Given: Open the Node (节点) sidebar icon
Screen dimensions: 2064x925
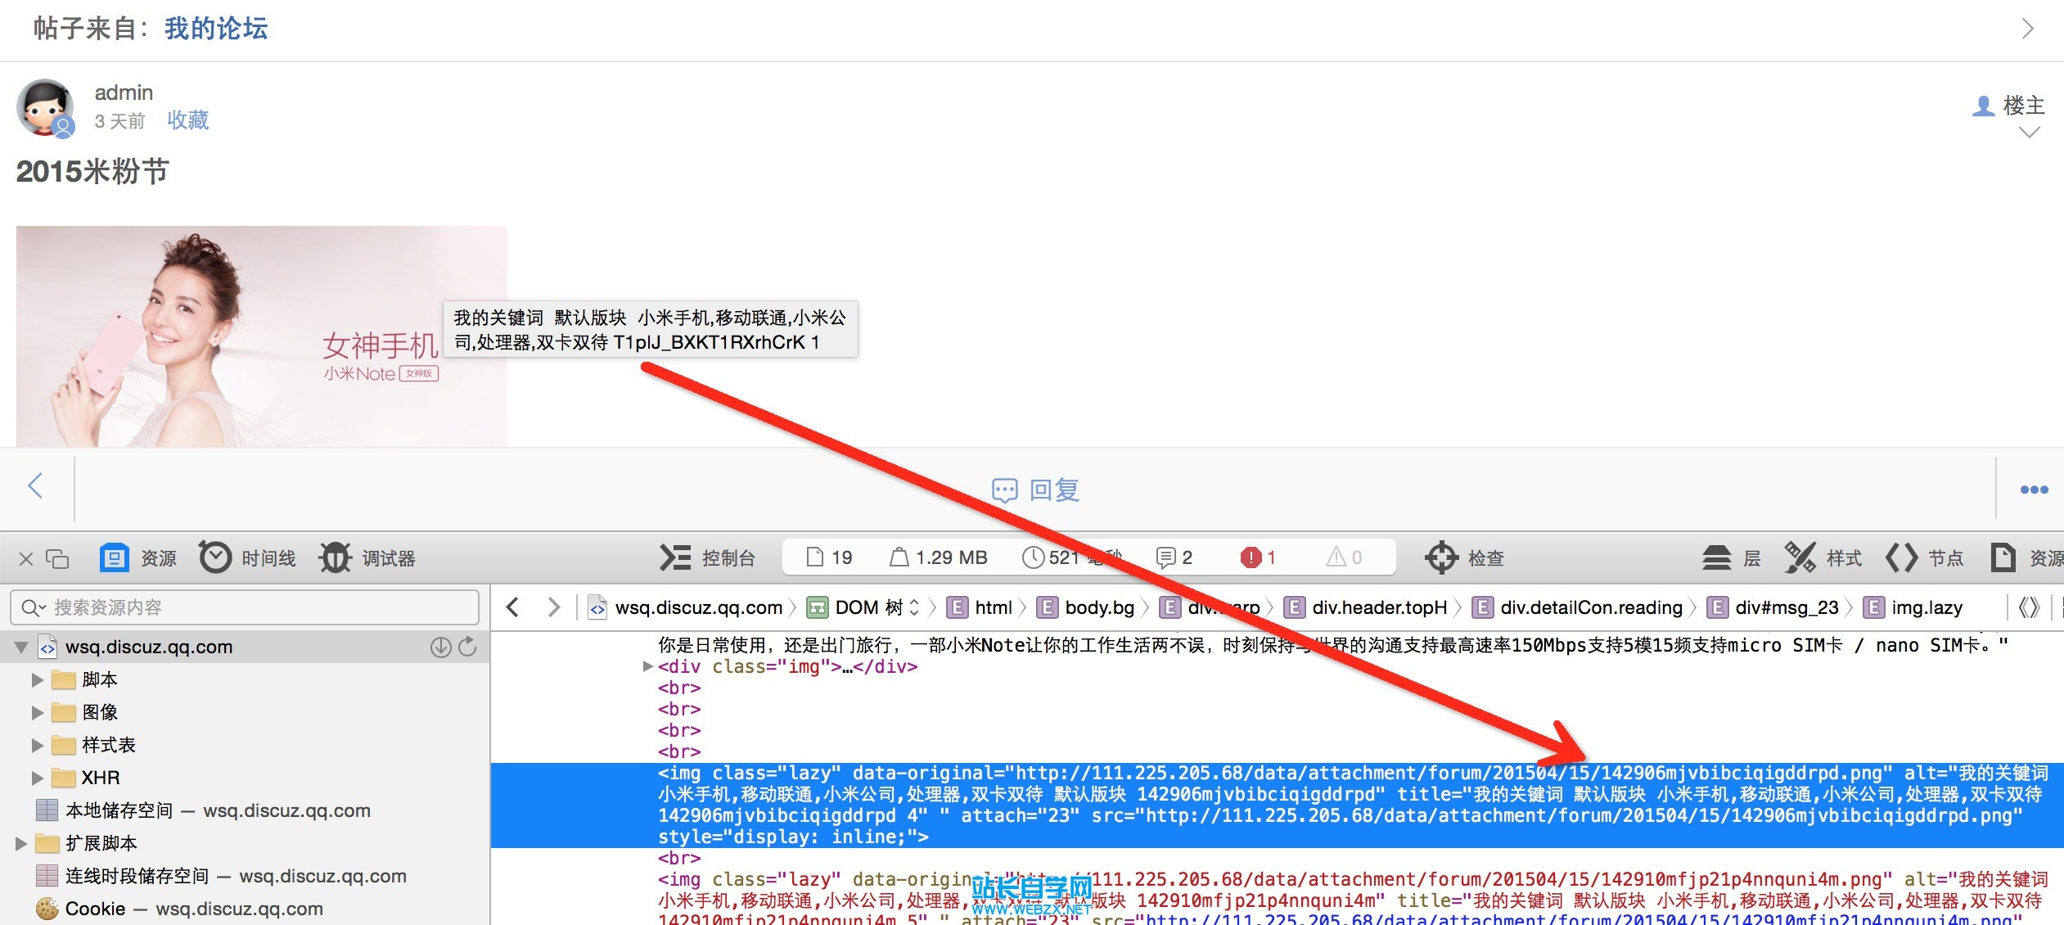Looking at the screenshot, I should click(1901, 558).
